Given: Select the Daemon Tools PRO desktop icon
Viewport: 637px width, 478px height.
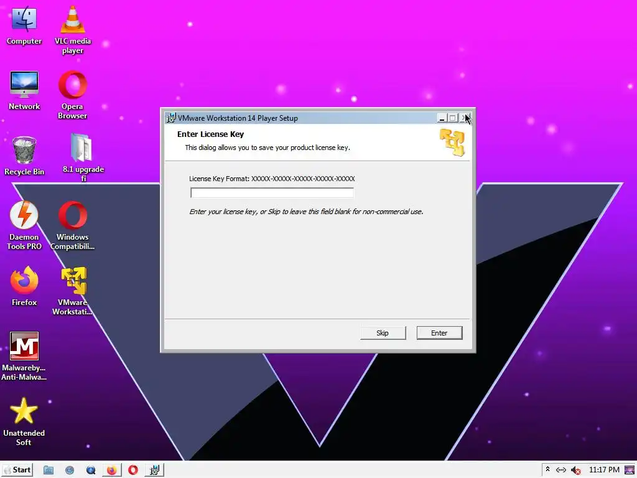Looking at the screenshot, I should 24,225.
